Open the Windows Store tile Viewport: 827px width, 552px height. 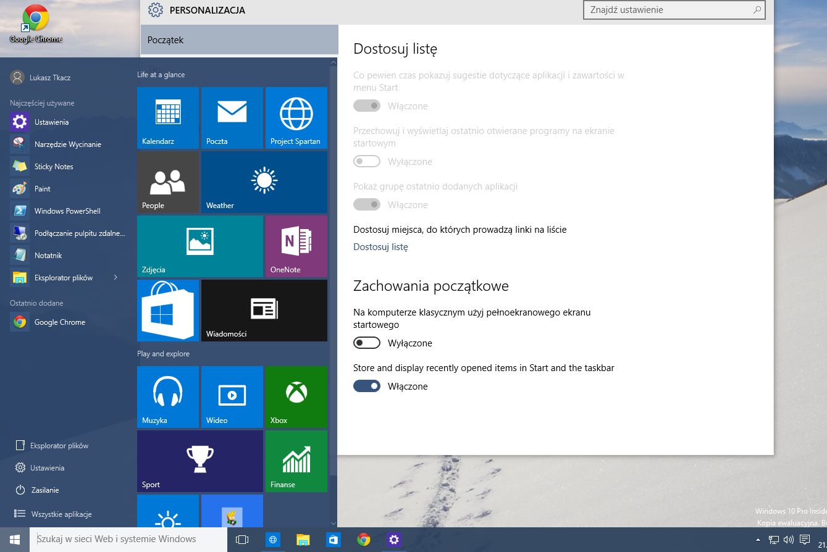(168, 311)
